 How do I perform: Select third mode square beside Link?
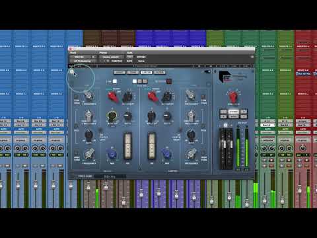click(x=145, y=81)
